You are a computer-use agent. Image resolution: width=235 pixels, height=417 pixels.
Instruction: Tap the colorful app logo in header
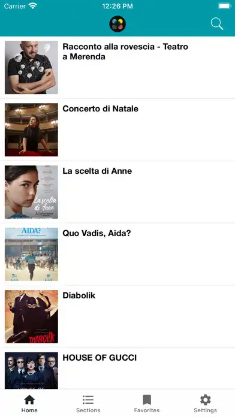coord(117,24)
